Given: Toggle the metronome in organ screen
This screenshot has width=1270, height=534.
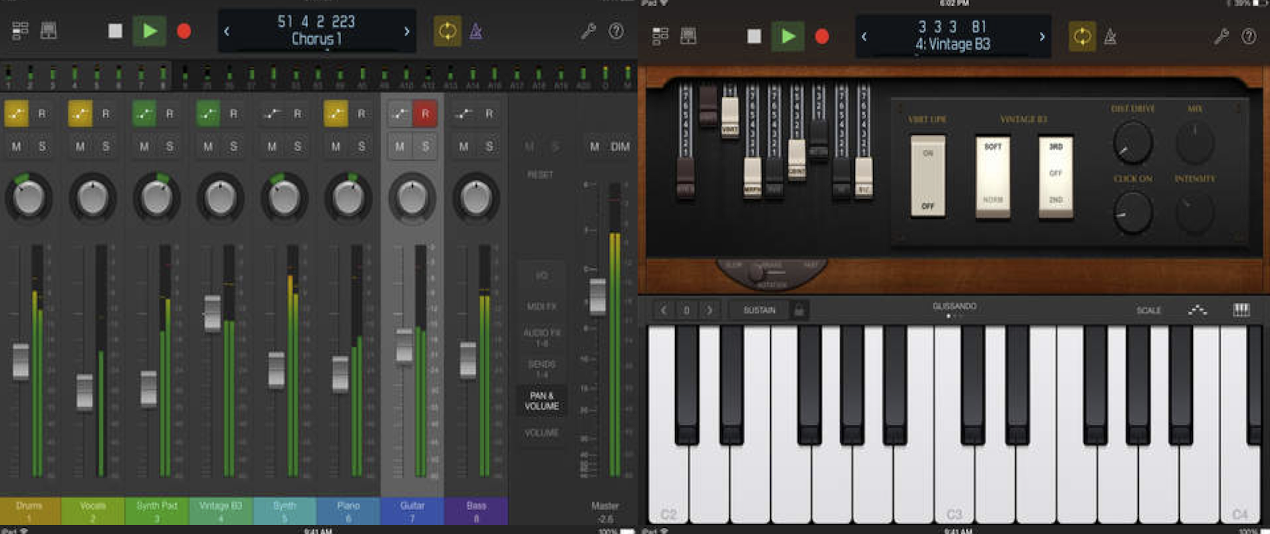Looking at the screenshot, I should point(1110,36).
